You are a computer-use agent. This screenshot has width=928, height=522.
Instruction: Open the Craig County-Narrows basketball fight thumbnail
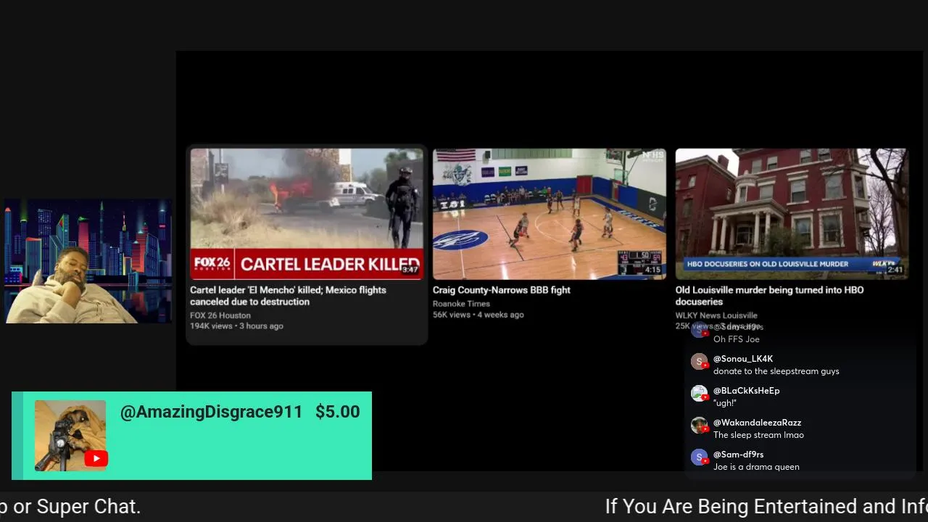(550, 214)
